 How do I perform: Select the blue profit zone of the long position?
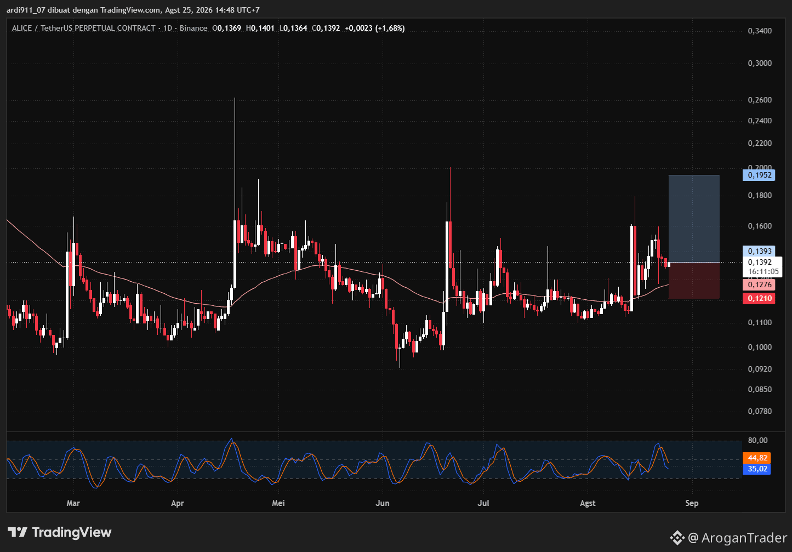[694, 219]
